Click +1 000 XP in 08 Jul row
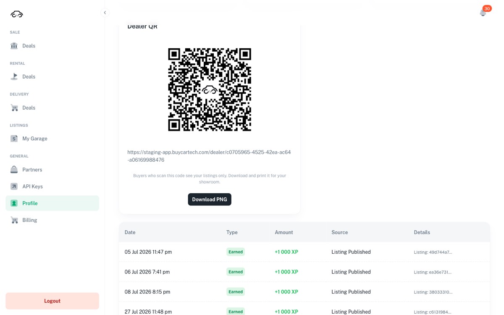The height and width of the screenshot is (315, 504). (x=286, y=292)
